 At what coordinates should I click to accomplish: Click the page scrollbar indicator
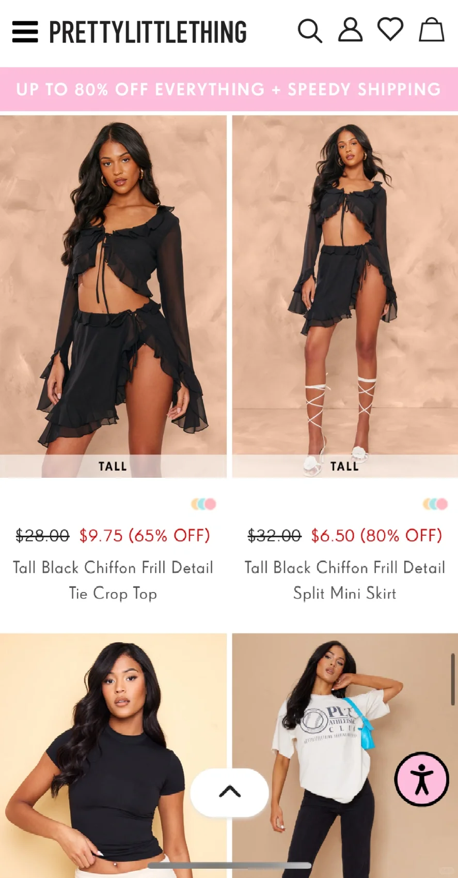[453, 679]
